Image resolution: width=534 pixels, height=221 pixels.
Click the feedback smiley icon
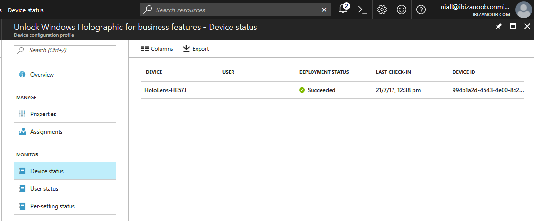pyautogui.click(x=402, y=10)
